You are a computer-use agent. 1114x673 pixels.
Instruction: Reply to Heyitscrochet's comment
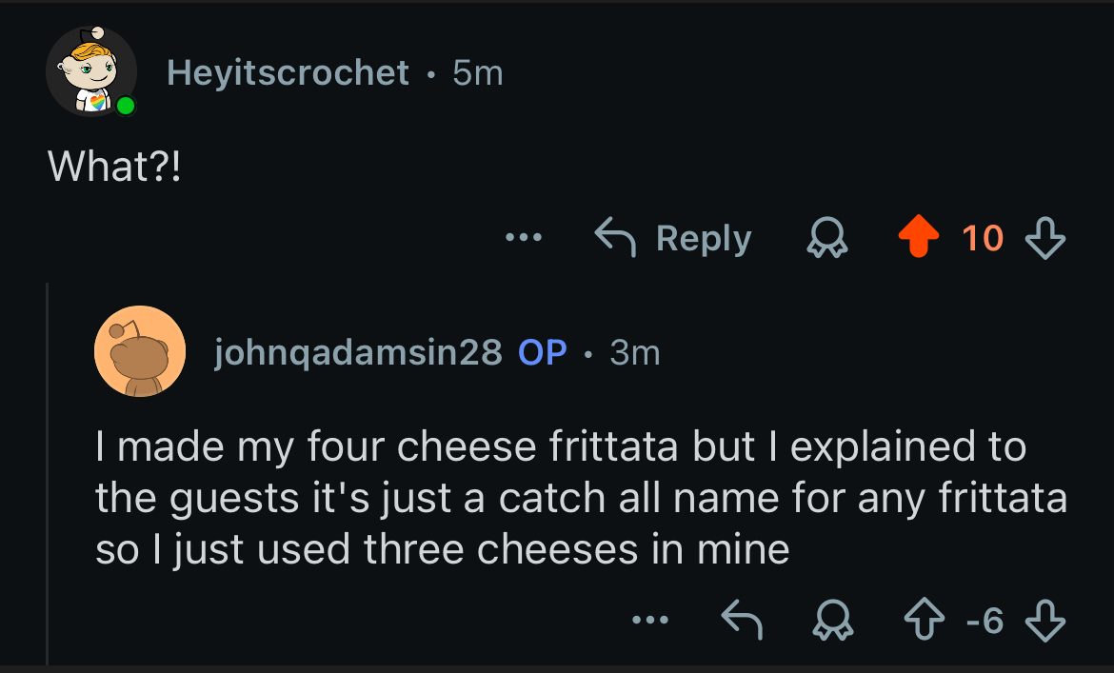673,238
